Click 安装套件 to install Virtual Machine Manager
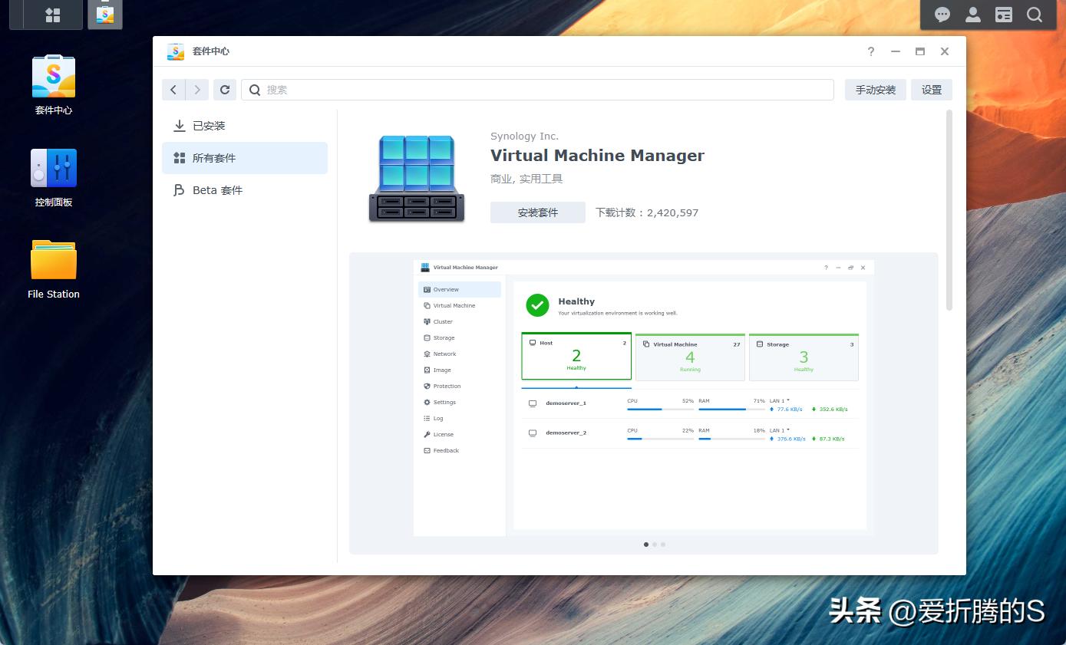1066x645 pixels. pos(537,212)
